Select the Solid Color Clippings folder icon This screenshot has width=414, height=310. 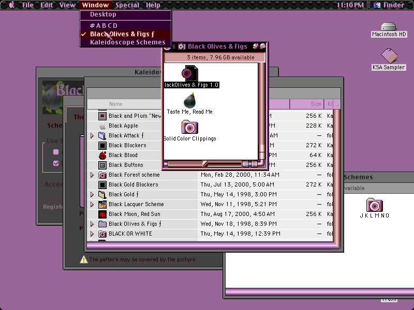pos(190,127)
